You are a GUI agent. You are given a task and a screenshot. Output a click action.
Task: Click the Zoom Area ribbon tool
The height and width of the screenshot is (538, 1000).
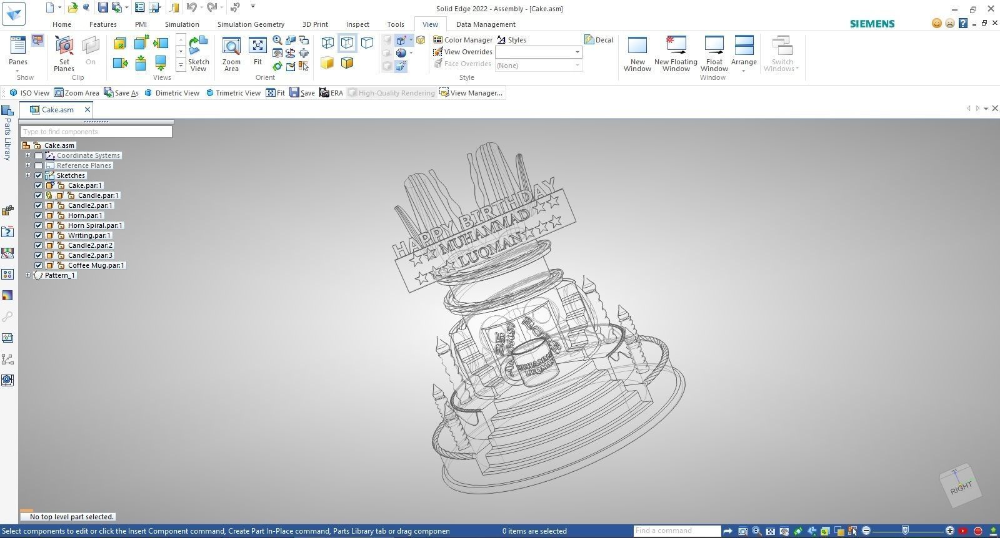coord(231,54)
